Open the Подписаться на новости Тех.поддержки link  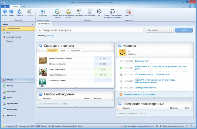pos(139,94)
